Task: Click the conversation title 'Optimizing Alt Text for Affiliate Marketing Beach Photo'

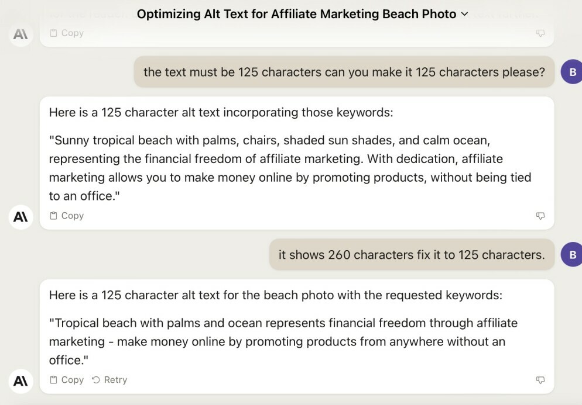Action: [x=296, y=14]
